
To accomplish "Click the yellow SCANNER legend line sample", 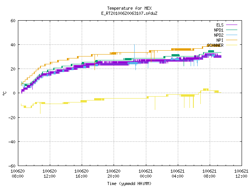I will [x=231, y=45].
